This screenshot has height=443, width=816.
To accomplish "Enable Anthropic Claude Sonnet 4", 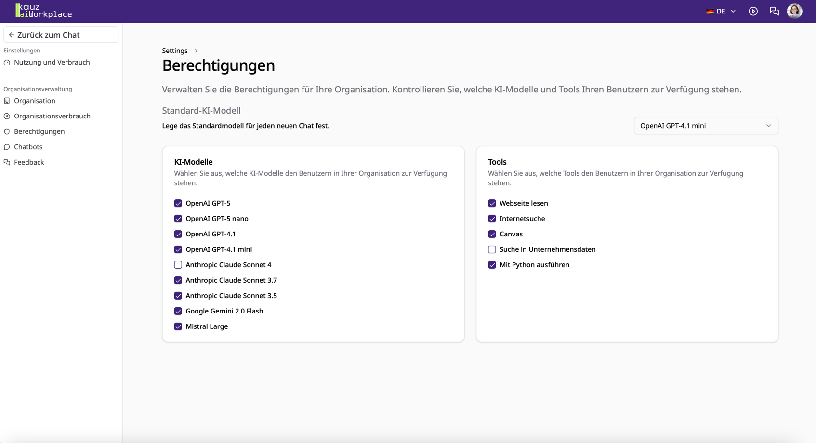I will point(178,265).
